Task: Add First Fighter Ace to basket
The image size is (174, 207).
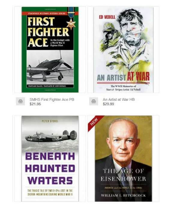Action: click(20, 101)
